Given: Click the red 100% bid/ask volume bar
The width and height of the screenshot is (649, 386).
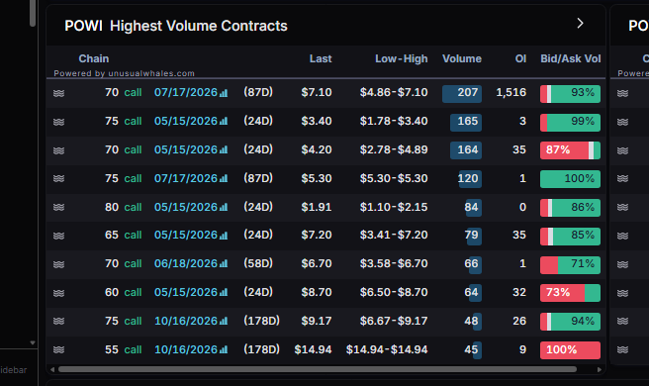Looking at the screenshot, I should click(x=570, y=350).
